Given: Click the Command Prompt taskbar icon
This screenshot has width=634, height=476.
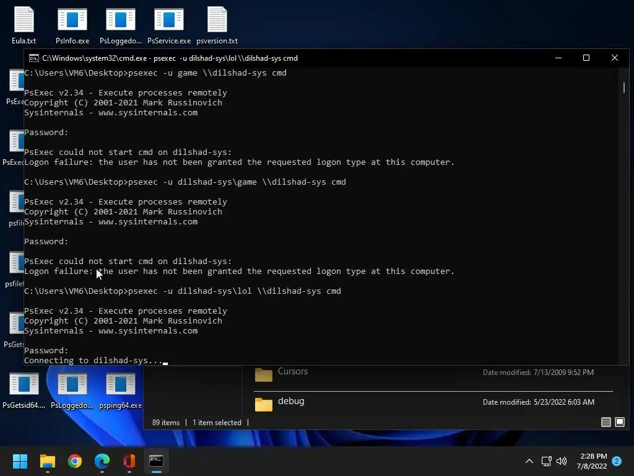Looking at the screenshot, I should 156,461.
